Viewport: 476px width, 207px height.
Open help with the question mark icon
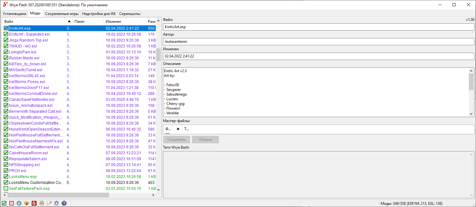(x=64, y=203)
